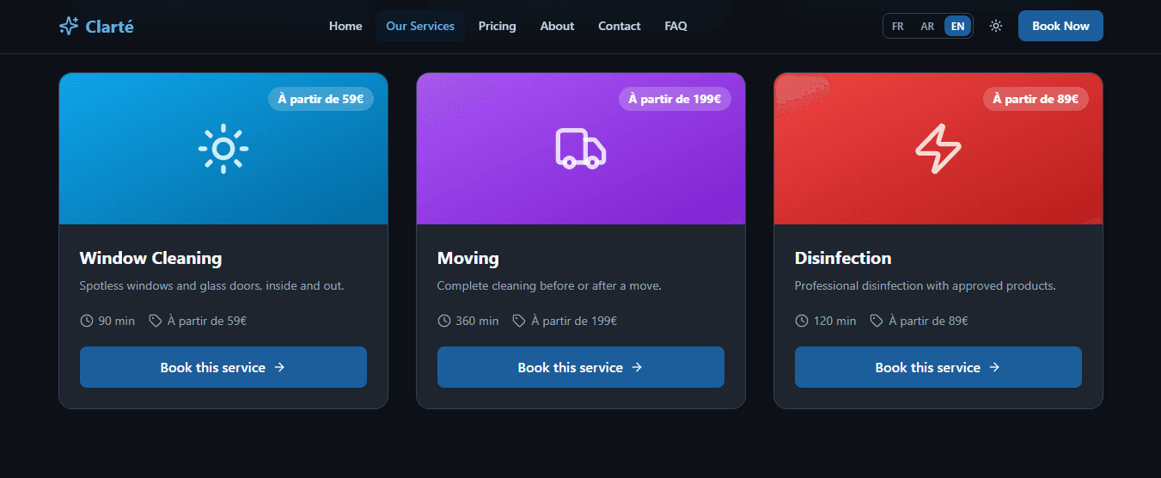This screenshot has width=1161, height=478.
Task: Click the arrow in Moving's booking button
Action: 637,367
